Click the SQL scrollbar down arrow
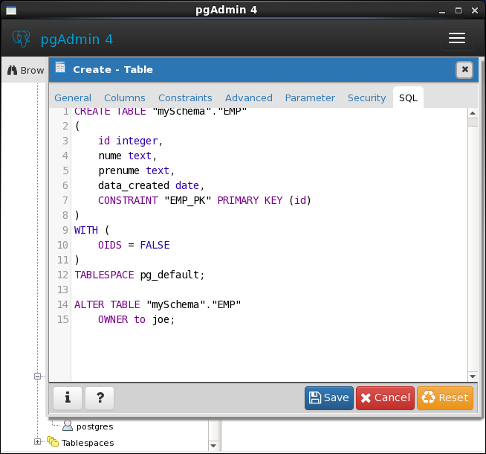 (x=473, y=377)
